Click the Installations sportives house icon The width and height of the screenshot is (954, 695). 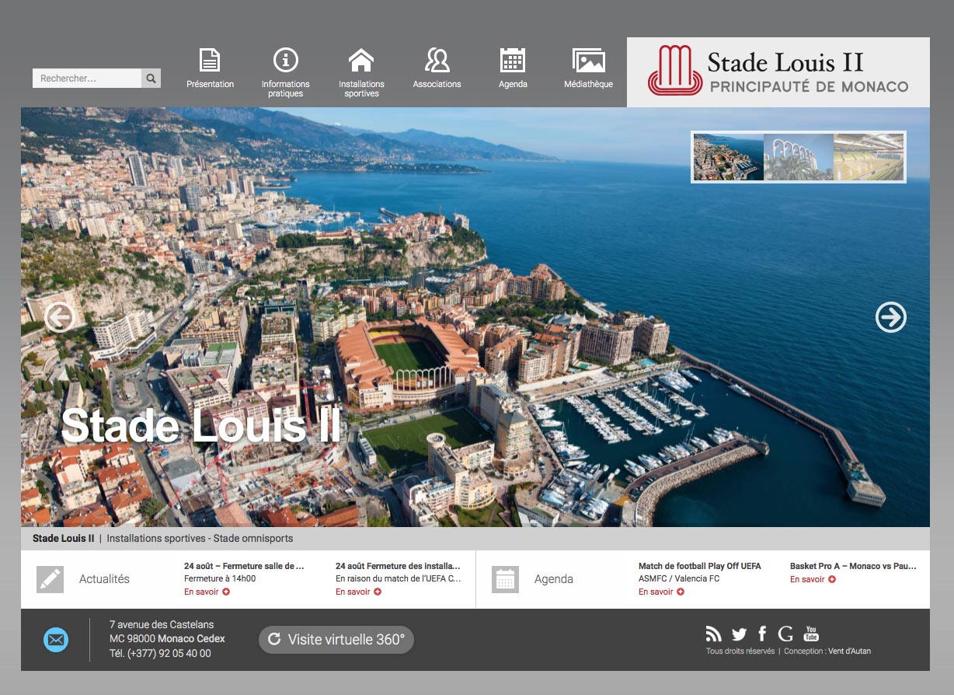pyautogui.click(x=361, y=60)
